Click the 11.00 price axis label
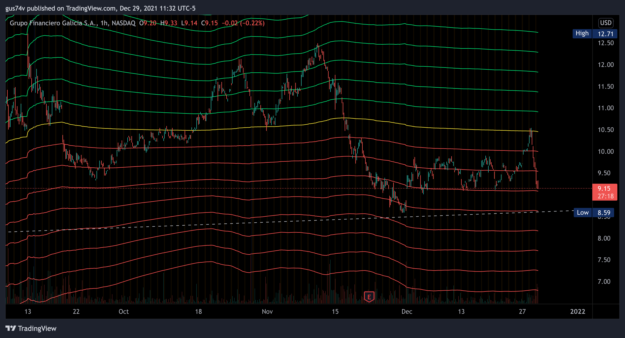The image size is (625, 338). coord(606,108)
